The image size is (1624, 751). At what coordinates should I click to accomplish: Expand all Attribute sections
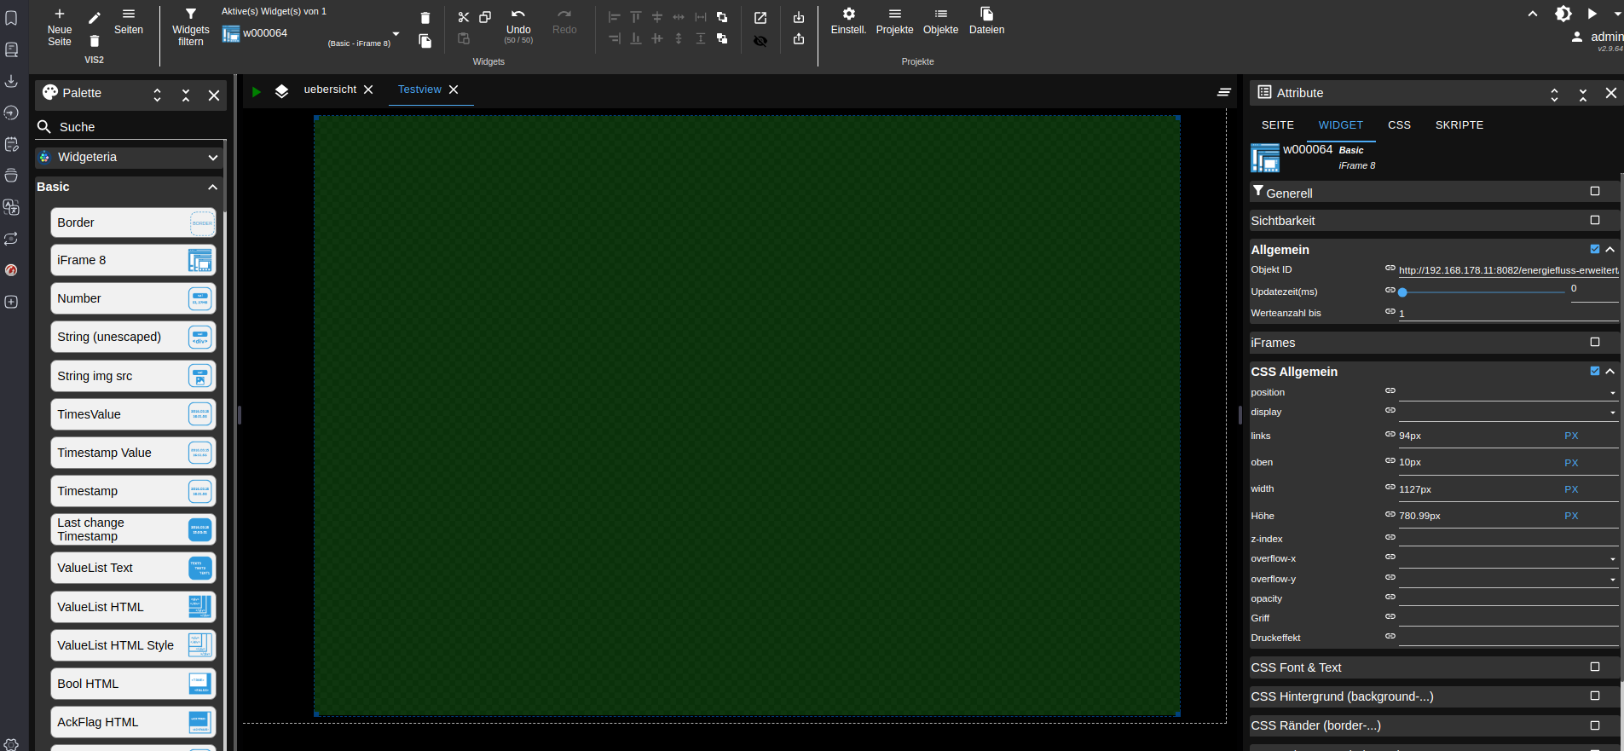(x=1554, y=95)
